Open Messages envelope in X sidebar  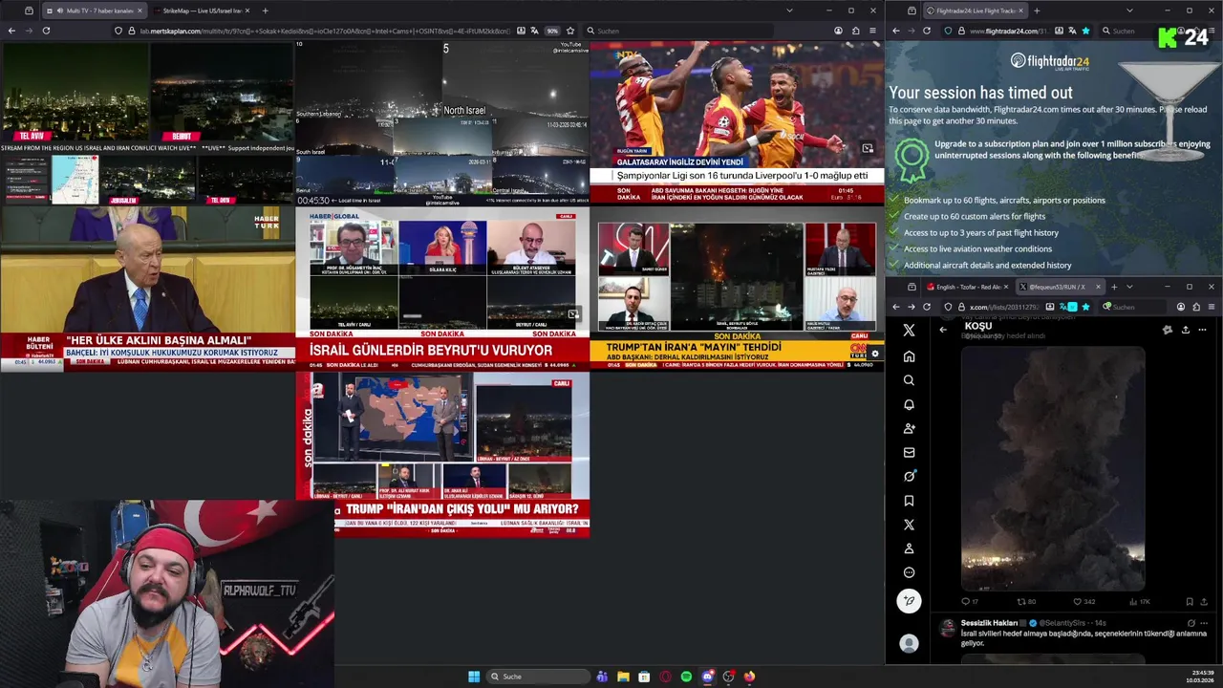909,452
